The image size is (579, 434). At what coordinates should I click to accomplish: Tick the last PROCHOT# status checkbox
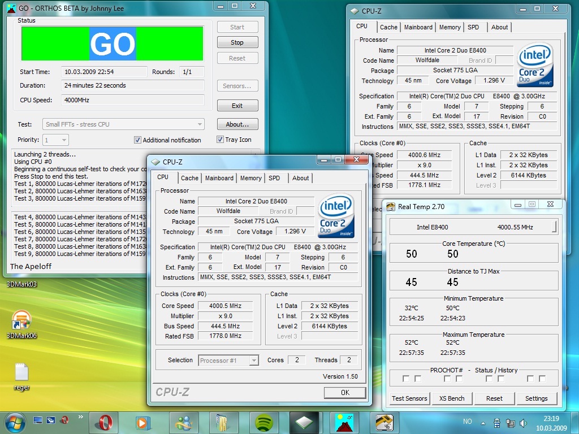542,379
